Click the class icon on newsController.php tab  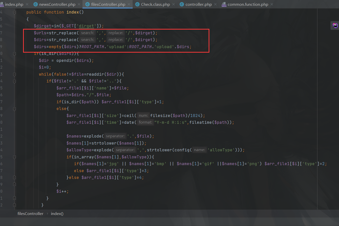click(x=35, y=4)
